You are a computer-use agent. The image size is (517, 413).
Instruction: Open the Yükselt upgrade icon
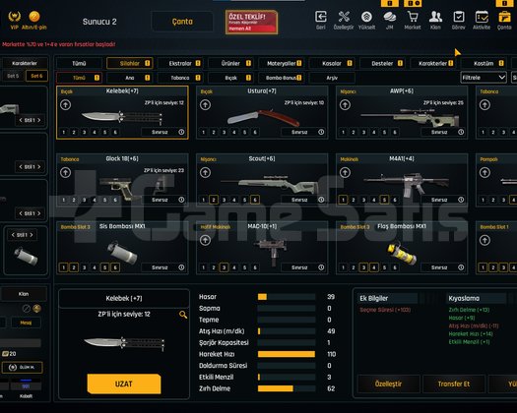click(x=366, y=17)
